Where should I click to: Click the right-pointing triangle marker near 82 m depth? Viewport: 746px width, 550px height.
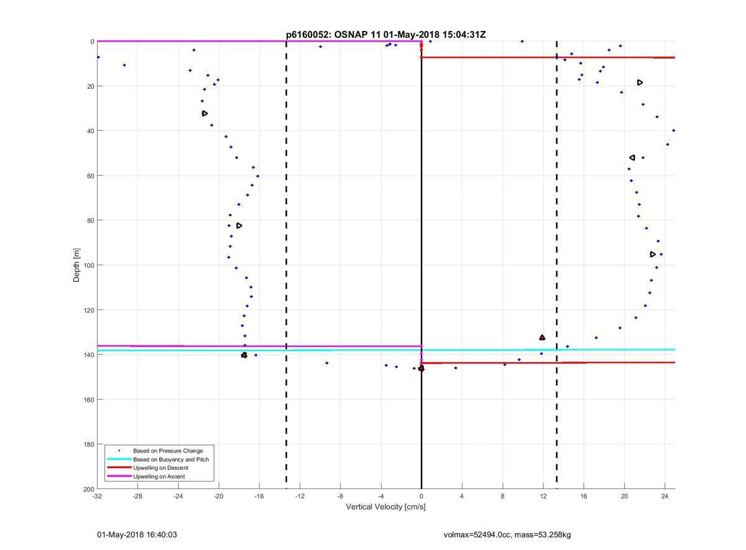(x=239, y=226)
